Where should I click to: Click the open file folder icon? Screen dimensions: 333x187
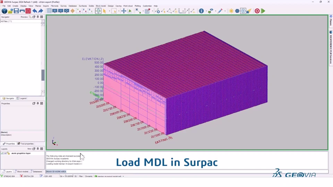(10, 11)
